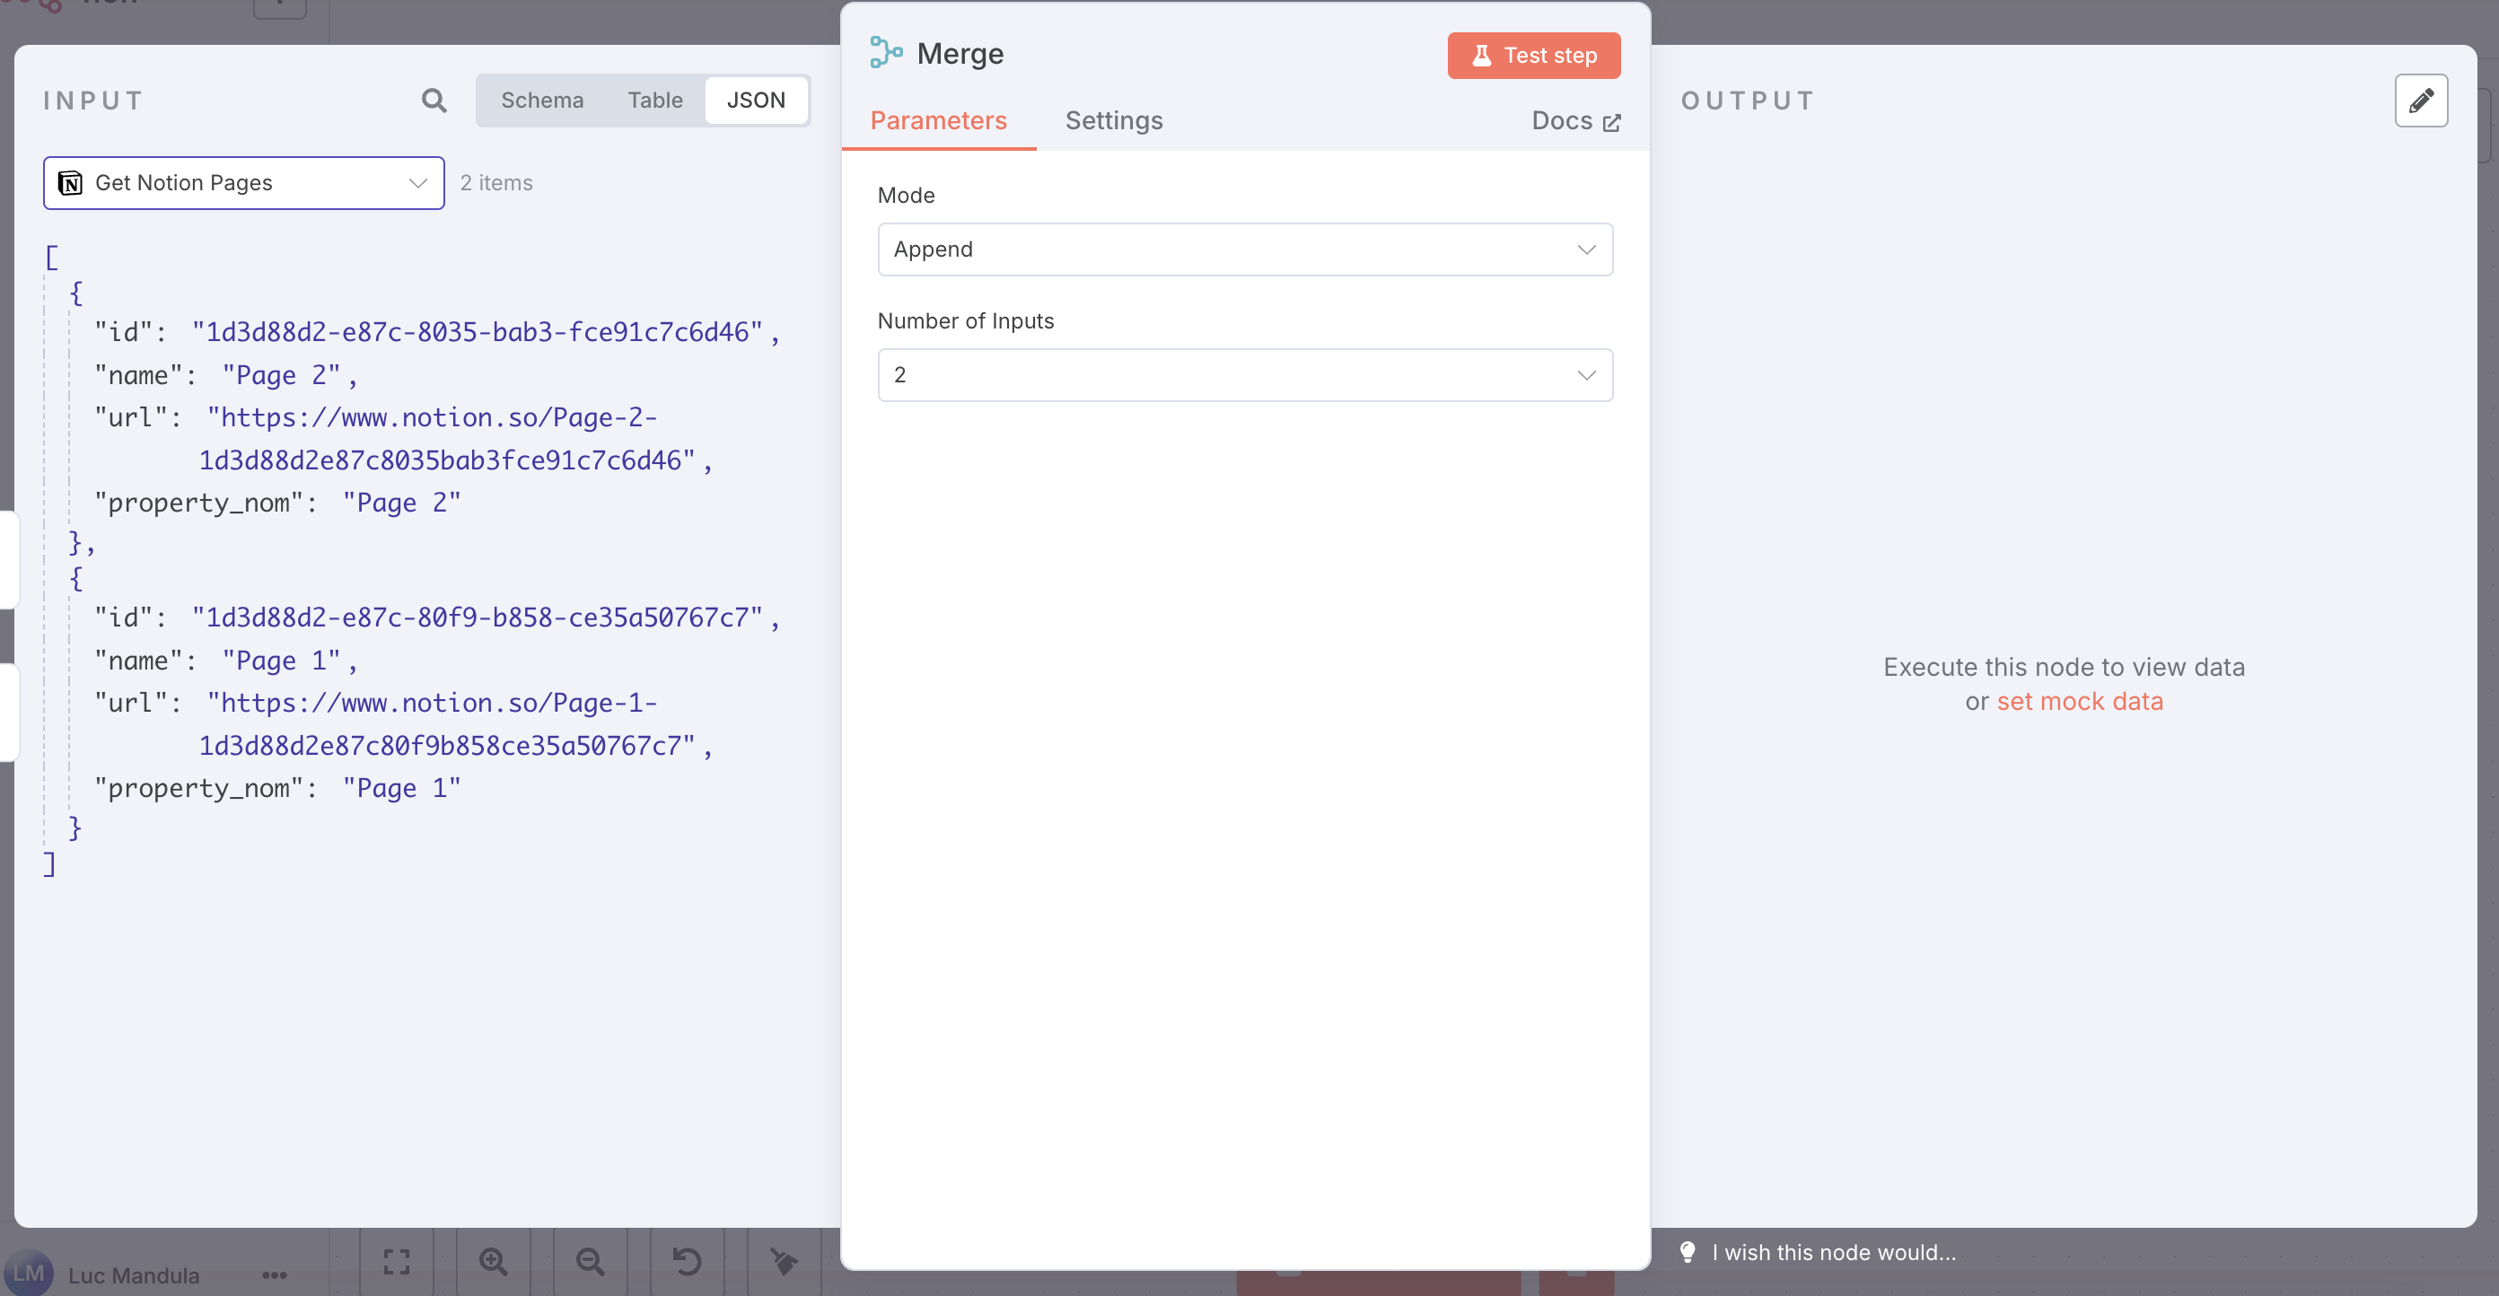Open the Mode dropdown set to Append
The image size is (2499, 1296).
pos(1245,250)
